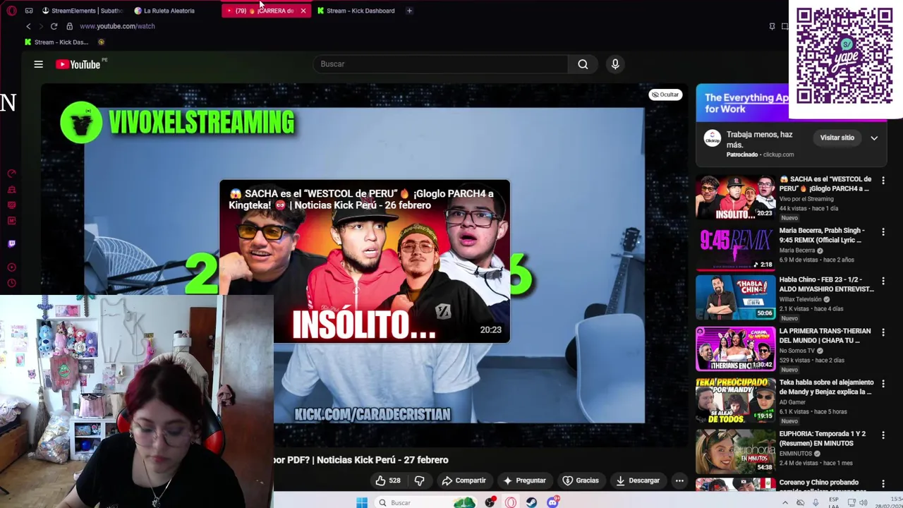Open the GX Corner gamepad icon
The height and width of the screenshot is (508, 903).
tap(29, 11)
